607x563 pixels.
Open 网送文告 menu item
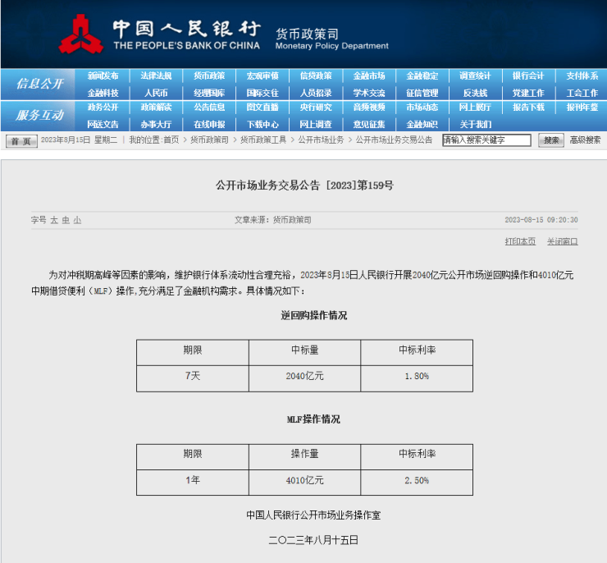point(103,124)
